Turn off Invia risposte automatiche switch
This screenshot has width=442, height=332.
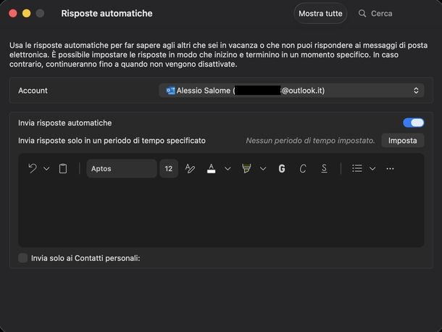(413, 123)
